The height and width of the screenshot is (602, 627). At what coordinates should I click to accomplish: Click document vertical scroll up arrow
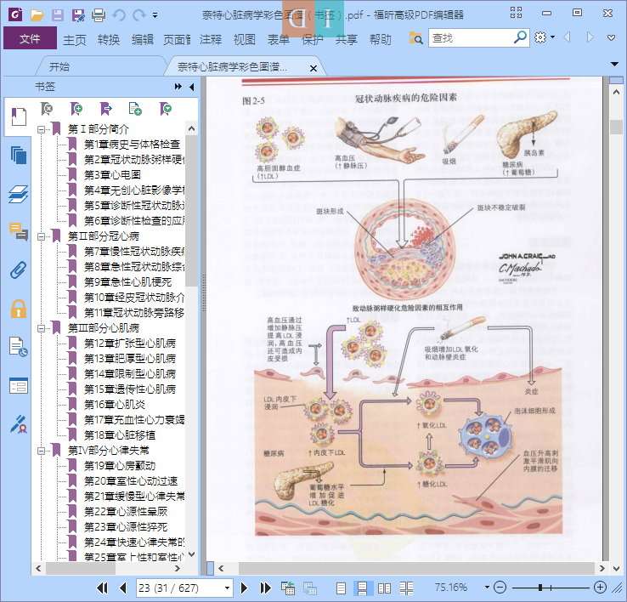coord(616,92)
